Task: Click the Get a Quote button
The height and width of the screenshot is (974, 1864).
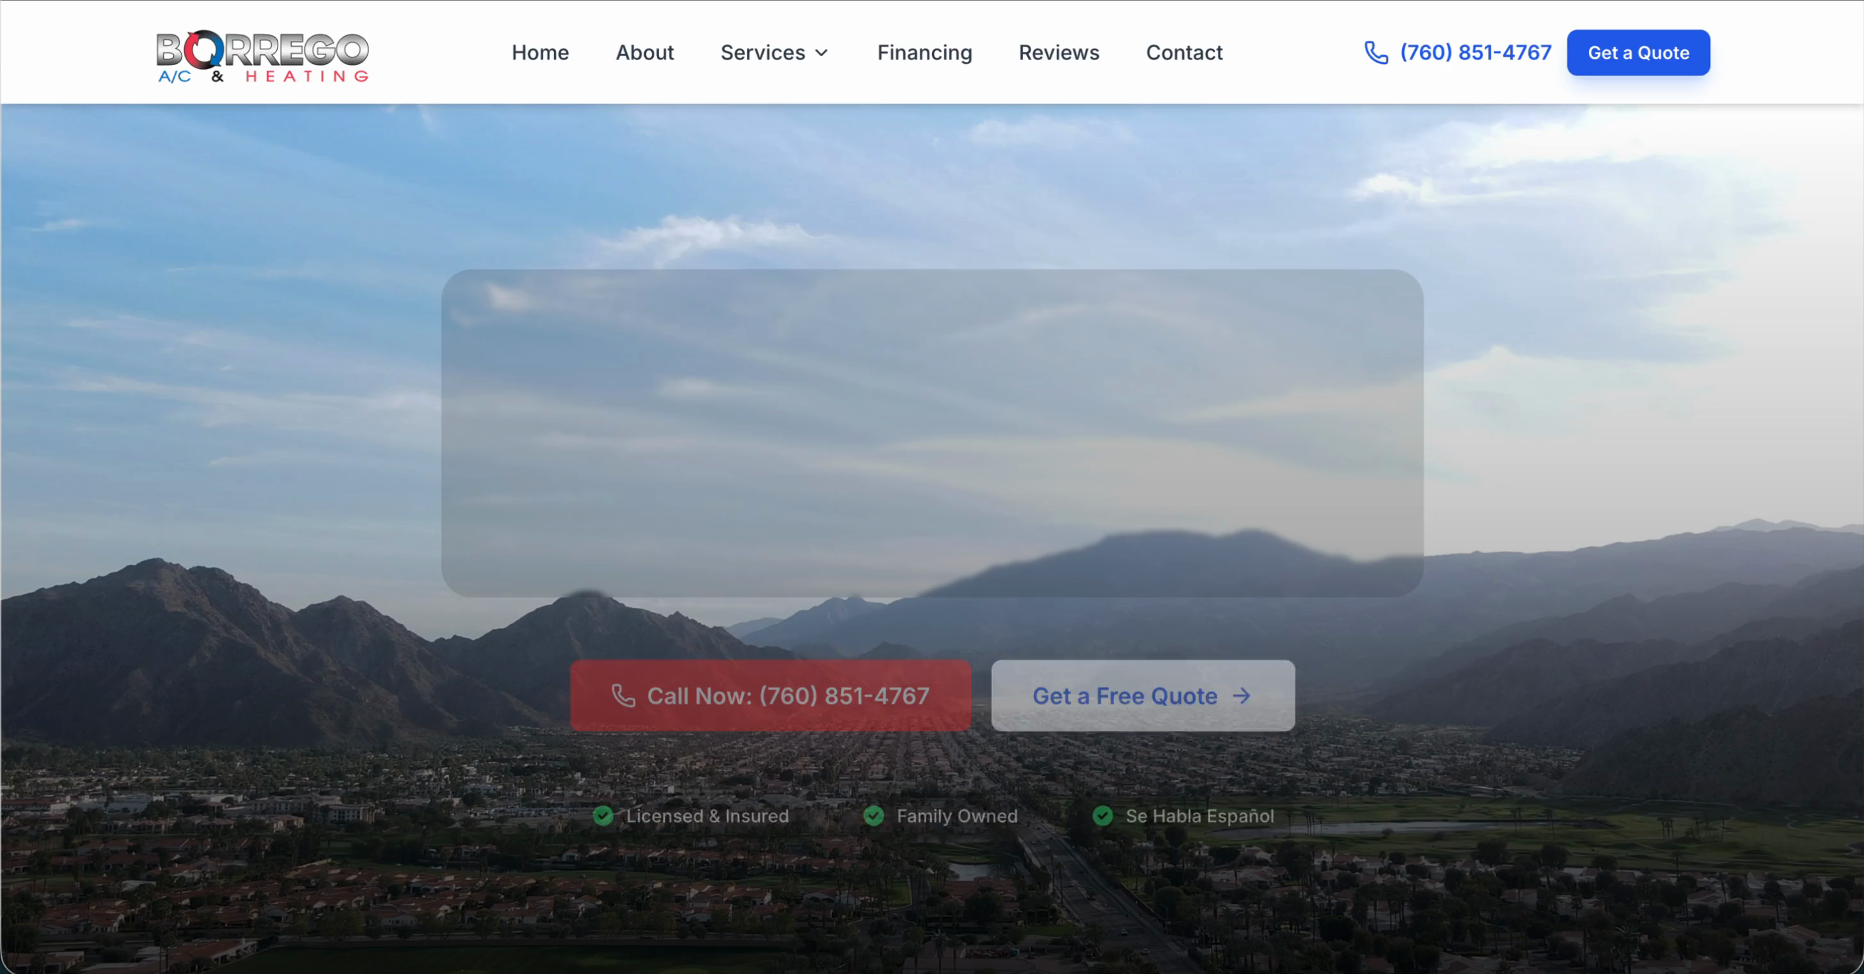Action: click(x=1638, y=52)
